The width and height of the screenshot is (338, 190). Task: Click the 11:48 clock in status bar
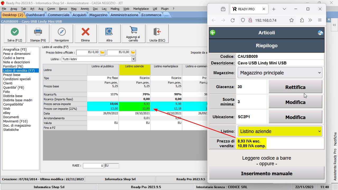[x=325, y=187]
